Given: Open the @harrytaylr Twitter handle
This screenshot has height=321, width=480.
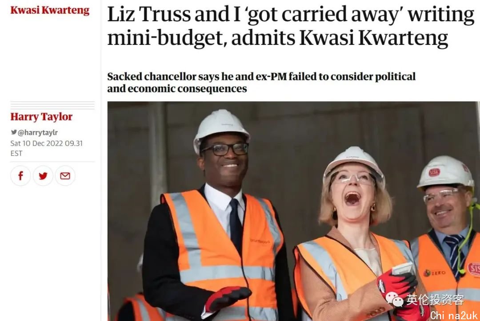Looking at the screenshot, I should coord(38,132).
